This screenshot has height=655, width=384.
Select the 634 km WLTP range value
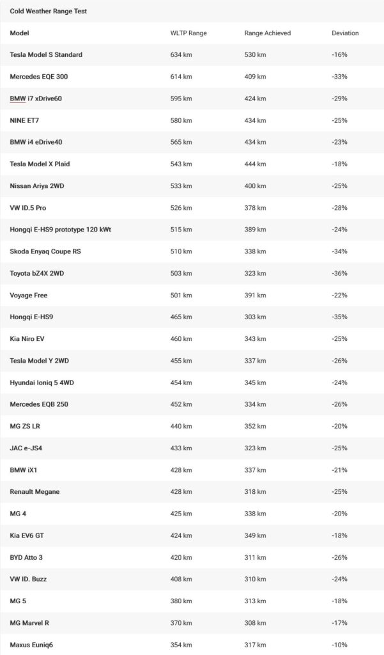(181, 55)
